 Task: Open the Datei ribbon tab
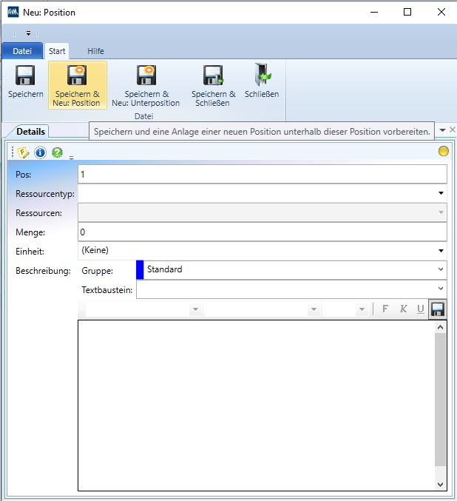click(22, 51)
